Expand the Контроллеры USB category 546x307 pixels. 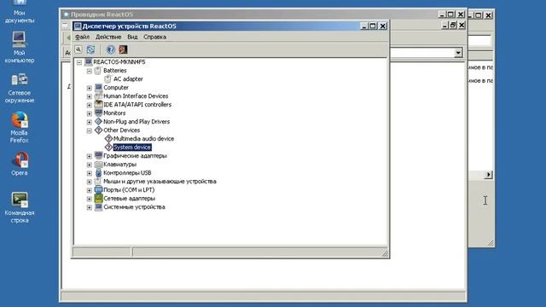click(89, 173)
